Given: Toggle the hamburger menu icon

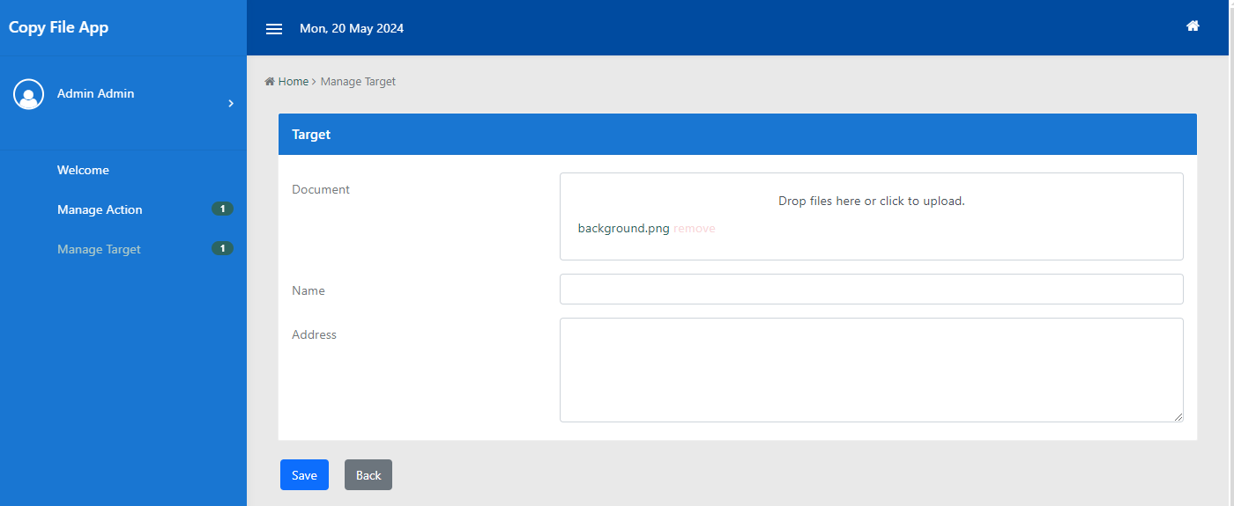Looking at the screenshot, I should tap(274, 29).
